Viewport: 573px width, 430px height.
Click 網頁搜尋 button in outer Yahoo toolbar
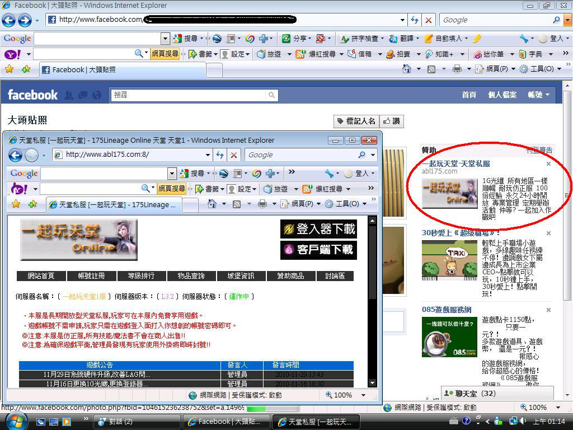pyautogui.click(x=165, y=54)
